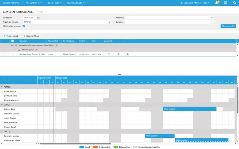Open the search magnifier in the header
The height and width of the screenshot is (149, 239).
235,3
